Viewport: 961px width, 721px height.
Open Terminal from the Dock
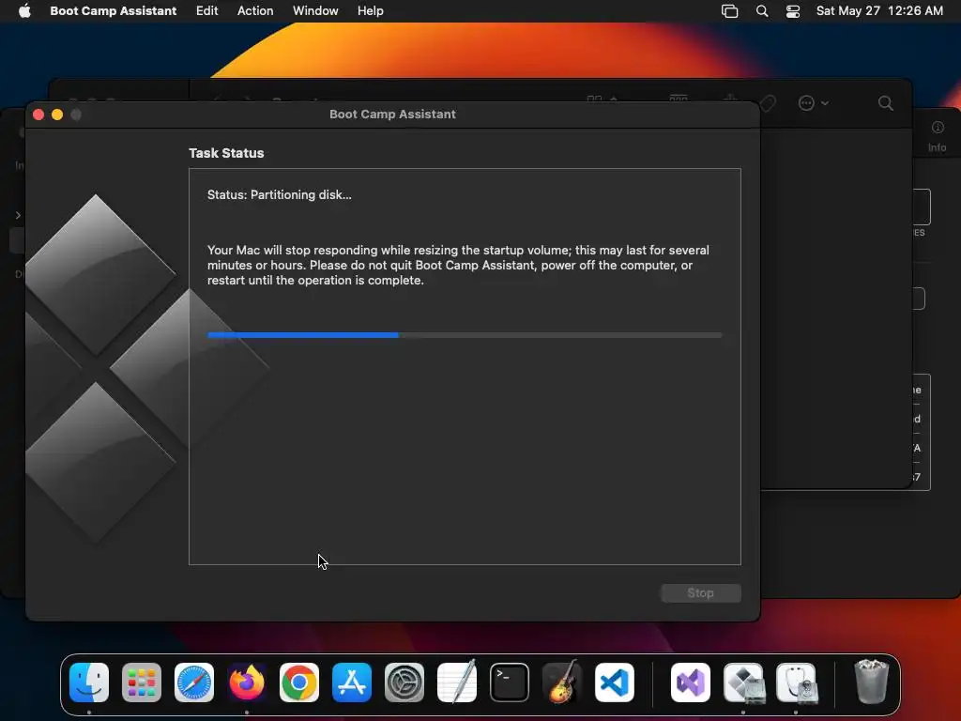click(510, 682)
